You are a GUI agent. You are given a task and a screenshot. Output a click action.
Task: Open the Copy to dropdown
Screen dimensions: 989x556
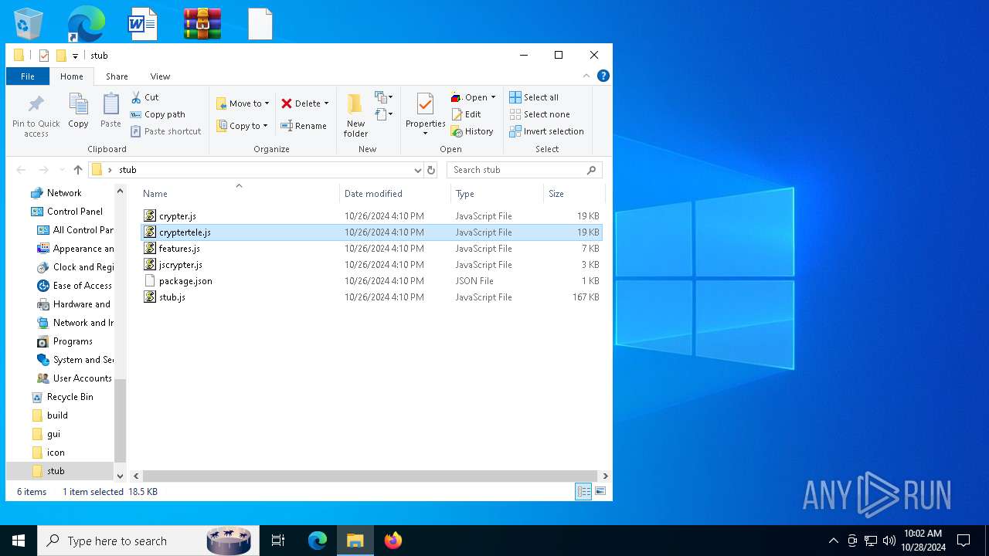click(x=242, y=126)
